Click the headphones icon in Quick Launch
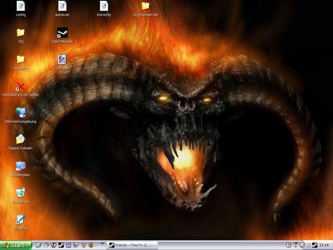 [x=68, y=245]
